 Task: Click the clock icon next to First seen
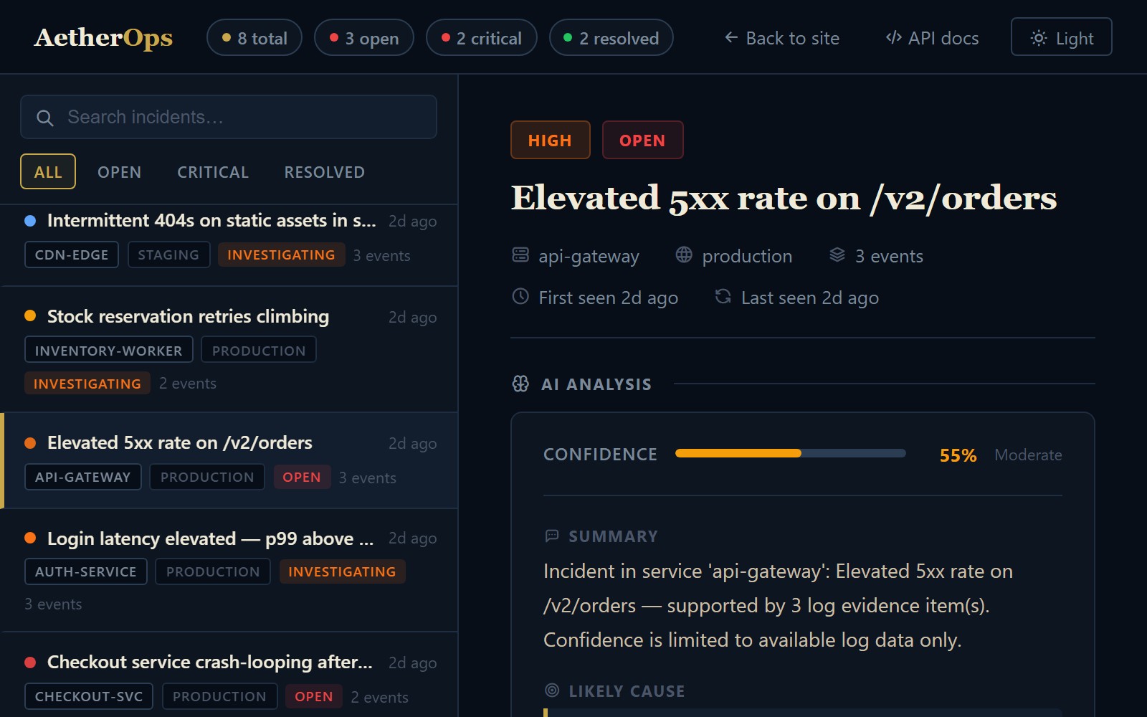[x=520, y=296]
